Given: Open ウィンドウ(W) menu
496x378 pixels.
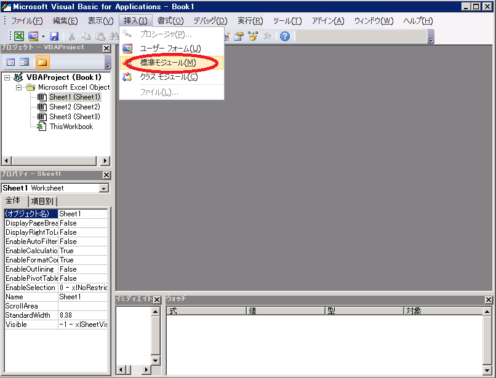Looking at the screenshot, I should tap(374, 21).
